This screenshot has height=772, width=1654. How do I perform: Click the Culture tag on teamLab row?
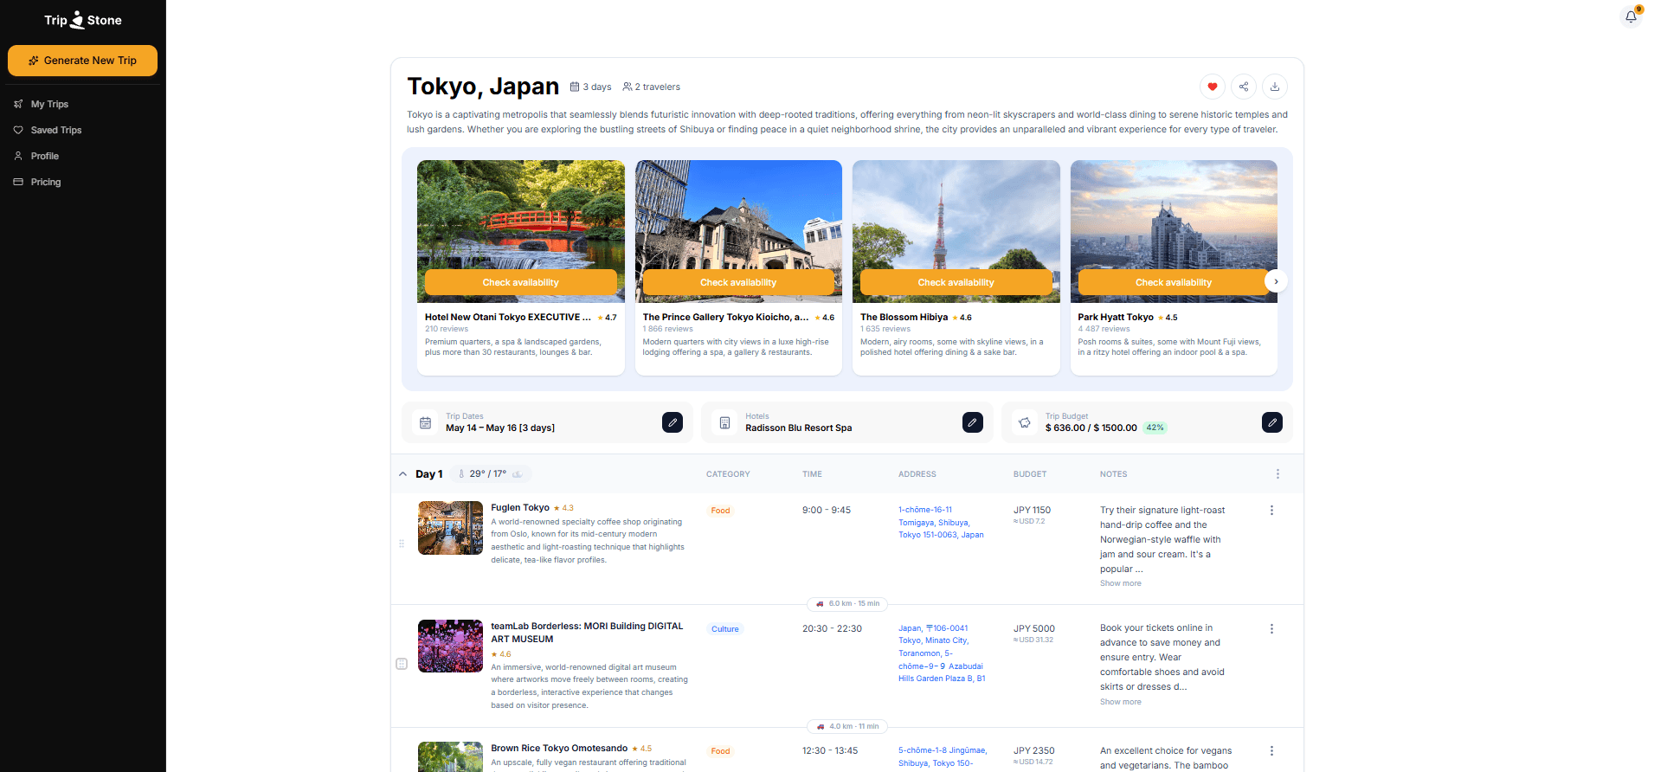coord(725,629)
